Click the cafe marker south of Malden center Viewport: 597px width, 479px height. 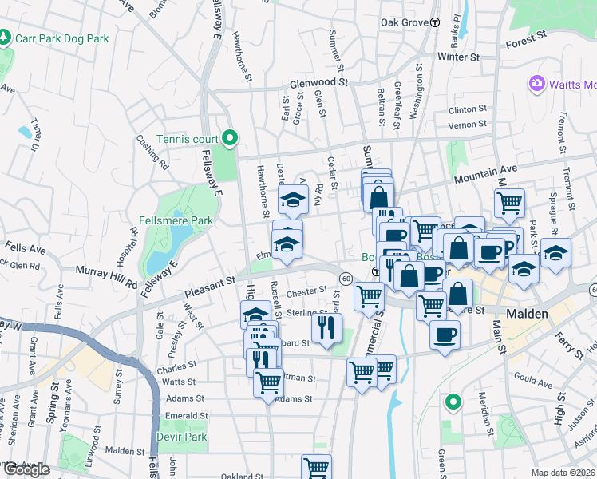tap(445, 336)
